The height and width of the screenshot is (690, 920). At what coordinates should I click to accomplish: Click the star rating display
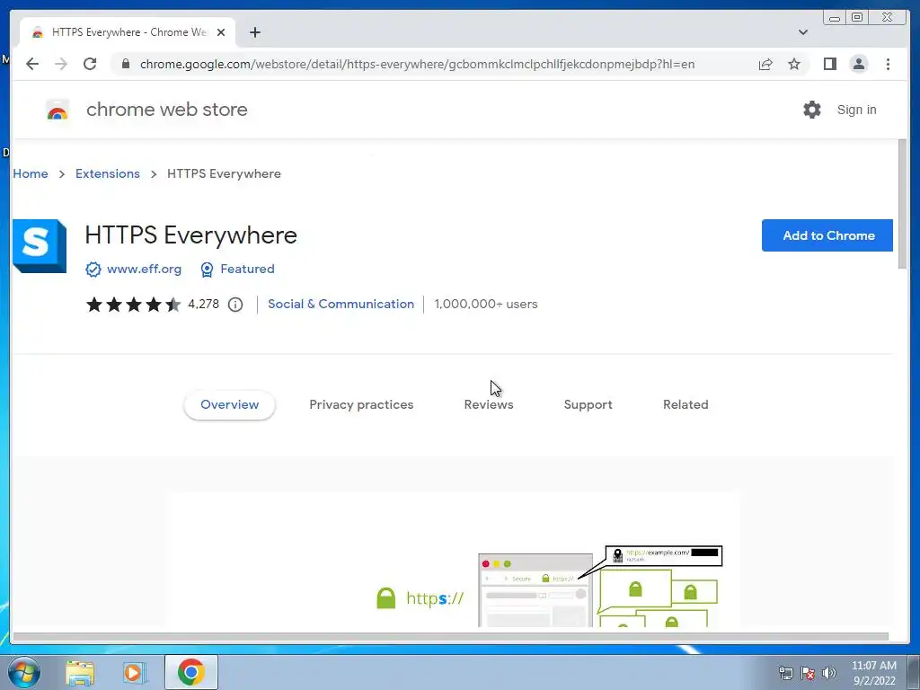pos(133,305)
